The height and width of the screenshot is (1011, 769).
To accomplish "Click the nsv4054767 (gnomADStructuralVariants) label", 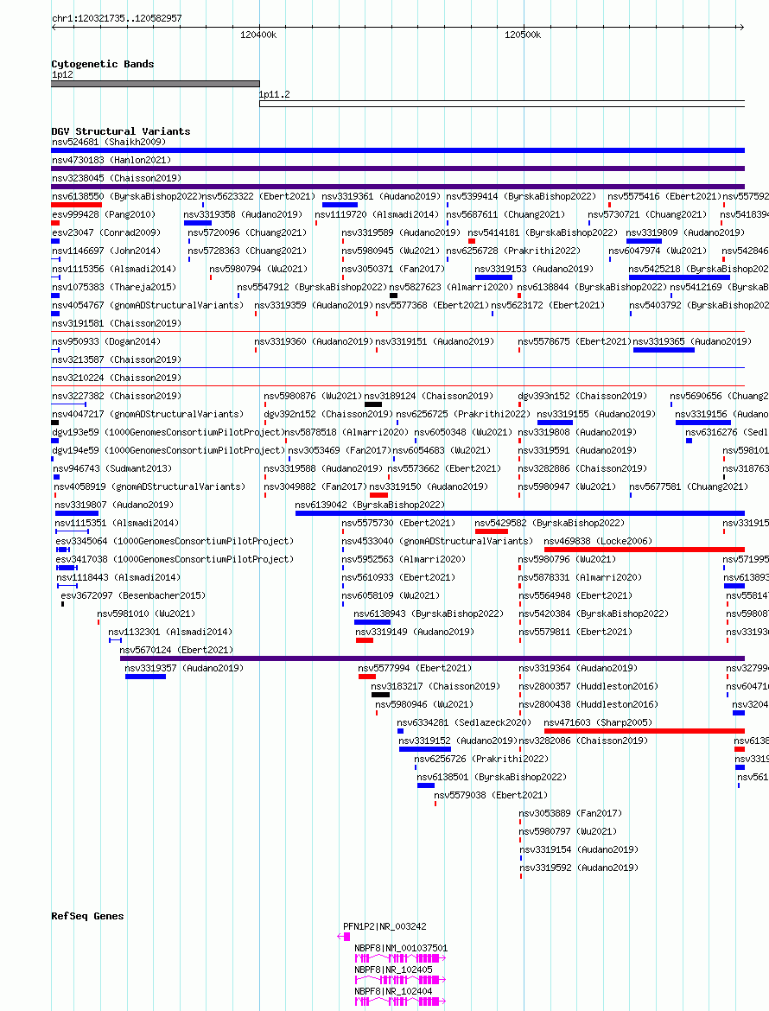I will click(148, 305).
